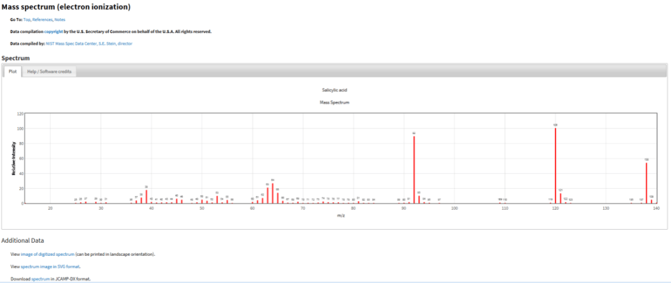
Task: Open the copyright link
Action: (53, 32)
